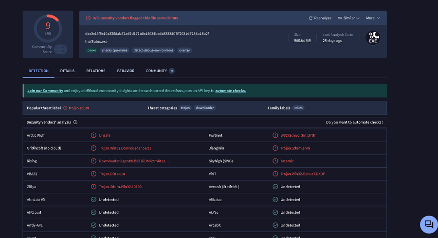Image resolution: width=438 pixels, height=238 pixels.
Task: Click the alert icon next to Arctic Wolf's Unsafe
Action: [93, 135]
